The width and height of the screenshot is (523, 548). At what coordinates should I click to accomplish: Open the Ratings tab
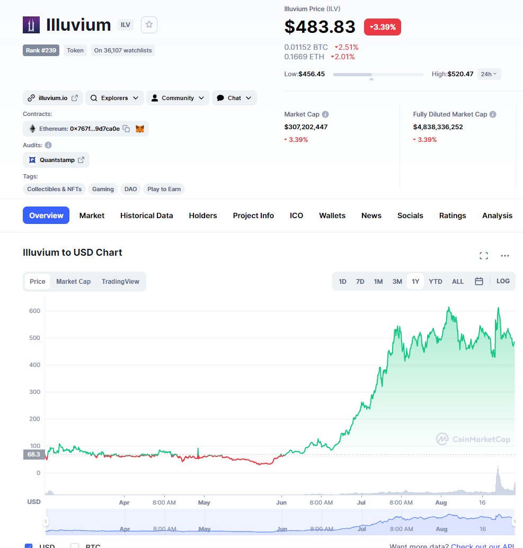(453, 215)
